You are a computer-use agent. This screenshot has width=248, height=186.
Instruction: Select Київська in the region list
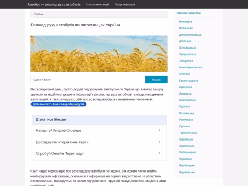[184, 74]
